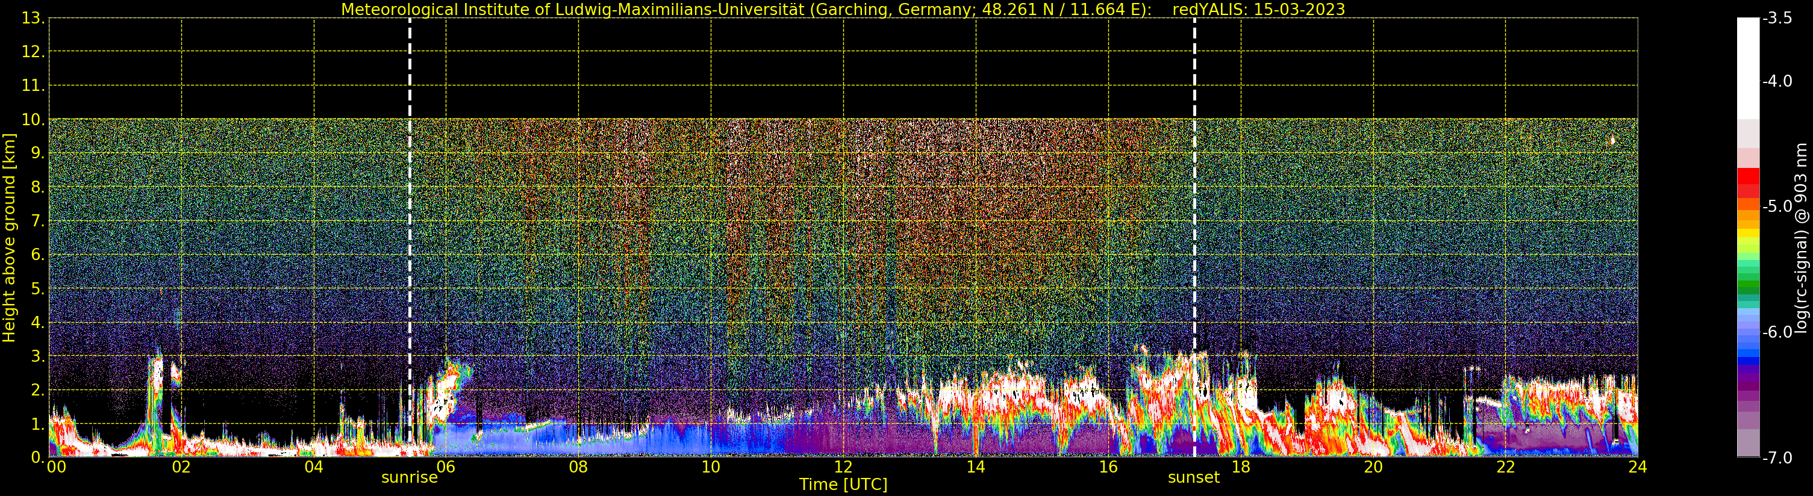Click the height axis tick label 5
The image size is (1813, 496).
coord(37,289)
